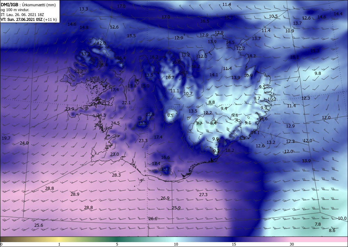The image size is (348, 247).
Task: Select the 8.8 value label
Action: coord(212,102)
